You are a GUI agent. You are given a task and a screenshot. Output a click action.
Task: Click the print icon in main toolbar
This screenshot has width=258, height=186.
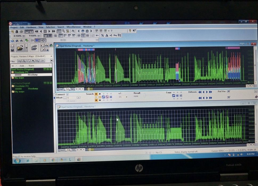point(21,31)
